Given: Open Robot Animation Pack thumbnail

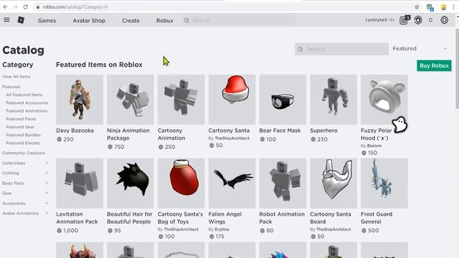Looking at the screenshot, I should pyautogui.click(x=283, y=183).
